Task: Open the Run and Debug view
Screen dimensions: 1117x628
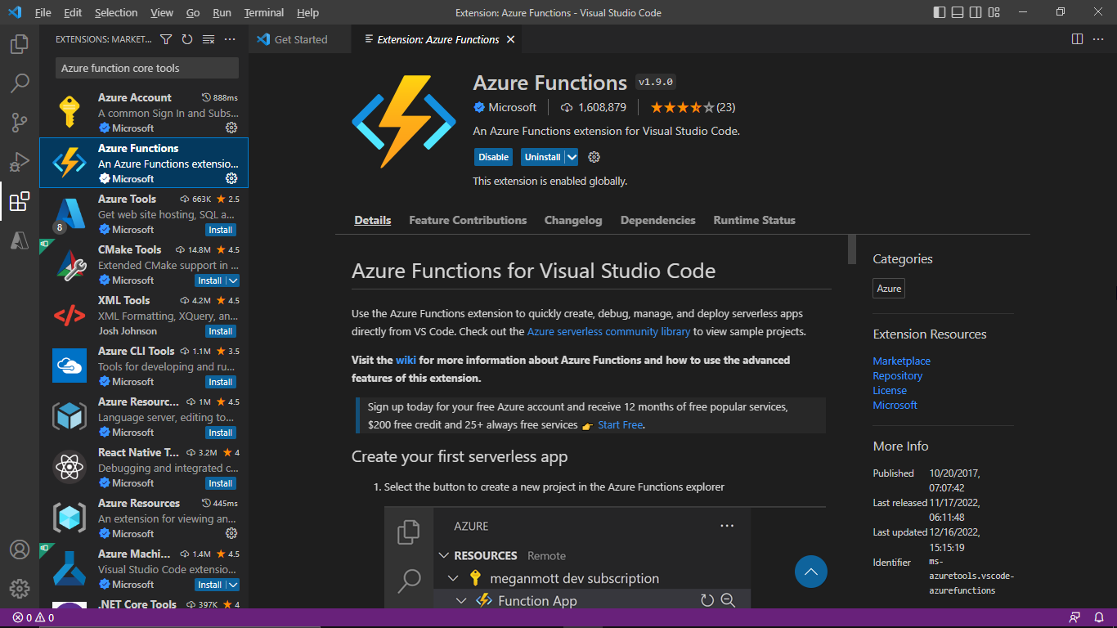Action: (x=19, y=161)
